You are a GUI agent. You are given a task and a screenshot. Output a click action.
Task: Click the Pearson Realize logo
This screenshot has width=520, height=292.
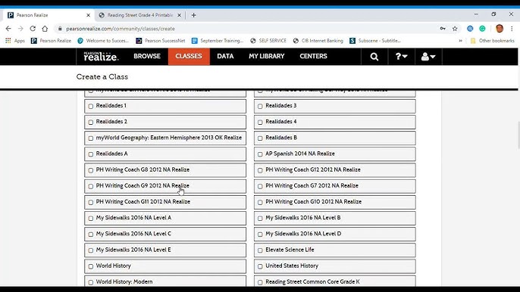tap(101, 57)
